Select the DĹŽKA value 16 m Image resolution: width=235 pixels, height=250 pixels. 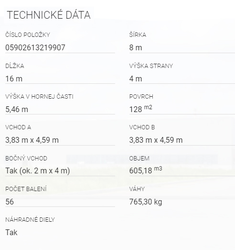pos(14,79)
